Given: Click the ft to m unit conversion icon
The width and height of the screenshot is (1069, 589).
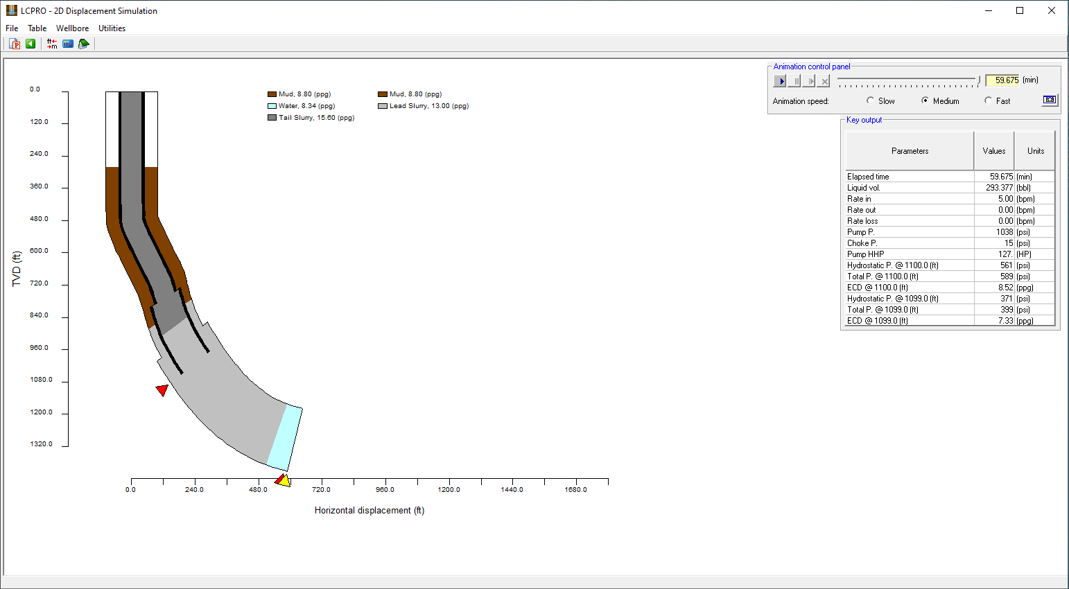Looking at the screenshot, I should coord(52,44).
